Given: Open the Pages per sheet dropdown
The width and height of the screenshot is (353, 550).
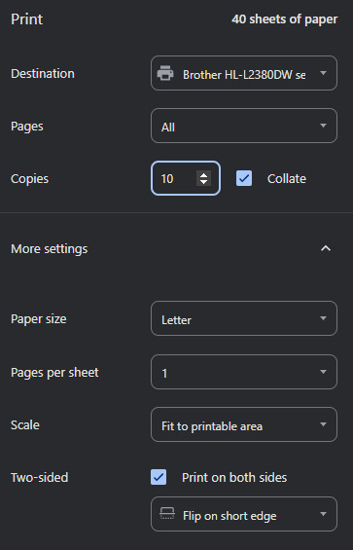Looking at the screenshot, I should pyautogui.click(x=244, y=372).
